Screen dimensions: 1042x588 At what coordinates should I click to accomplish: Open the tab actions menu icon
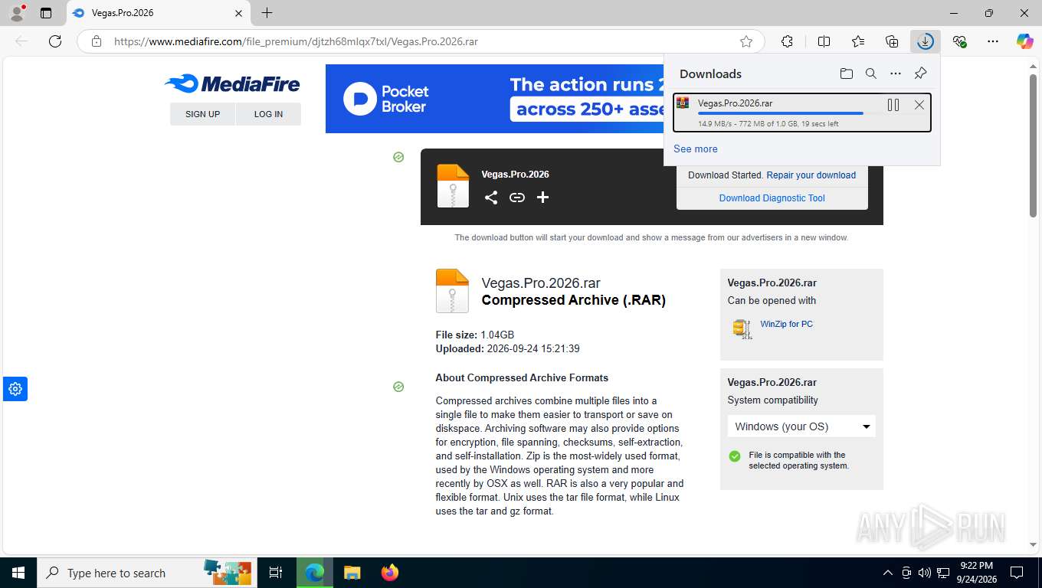pyautogui.click(x=46, y=13)
